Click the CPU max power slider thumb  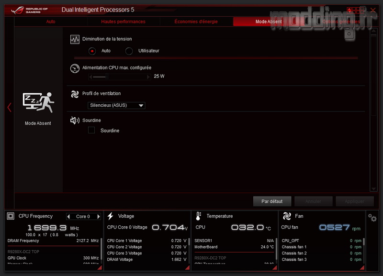coord(107,77)
